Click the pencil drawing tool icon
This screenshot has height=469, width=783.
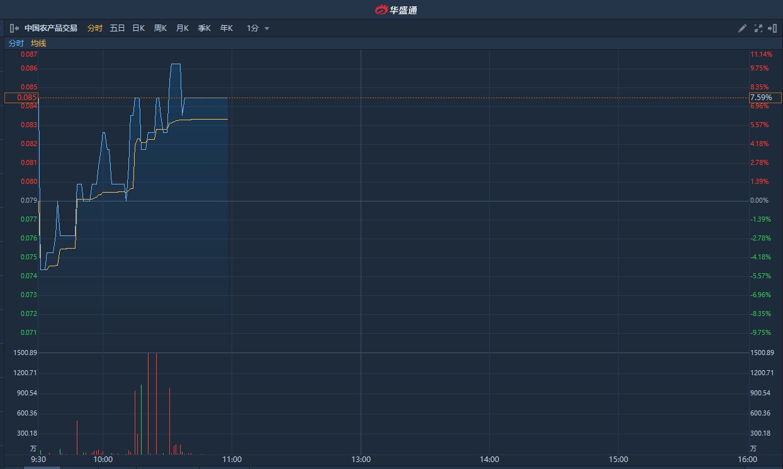[742, 28]
